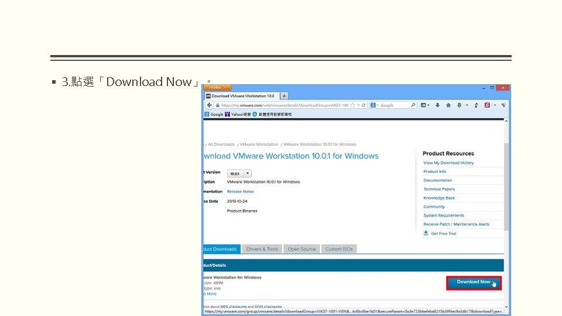The width and height of the screenshot is (562, 316).
Task: Click the magnifier search icon
Action: [413, 105]
